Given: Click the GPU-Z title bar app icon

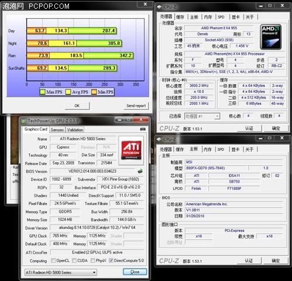Looking at the screenshot, I should (x=24, y=121).
